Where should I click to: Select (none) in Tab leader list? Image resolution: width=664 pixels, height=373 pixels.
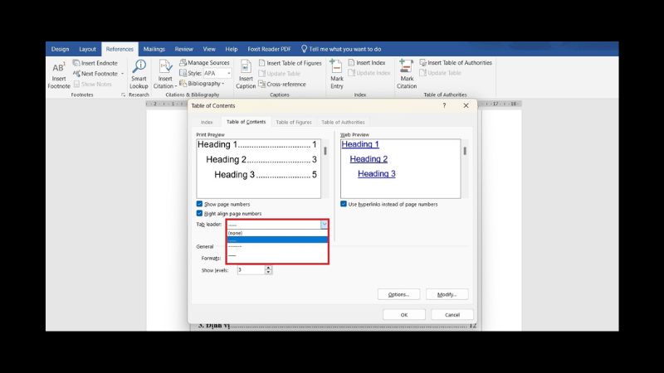pos(236,233)
